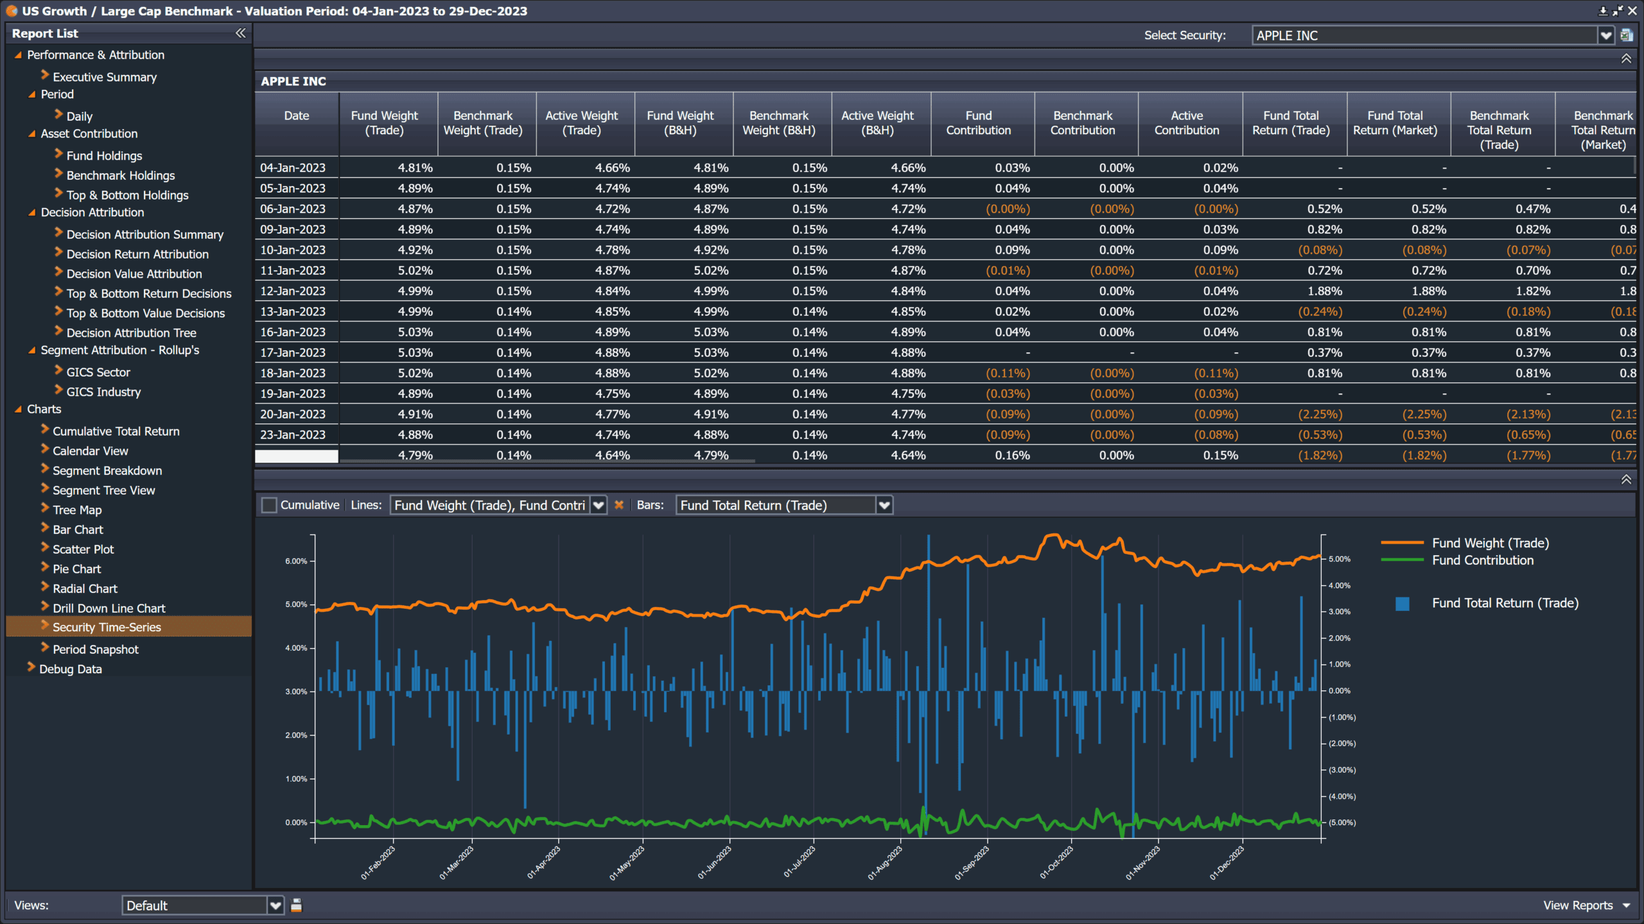The image size is (1644, 924).
Task: Open the Decision Attribution Tree report
Action: click(x=132, y=333)
